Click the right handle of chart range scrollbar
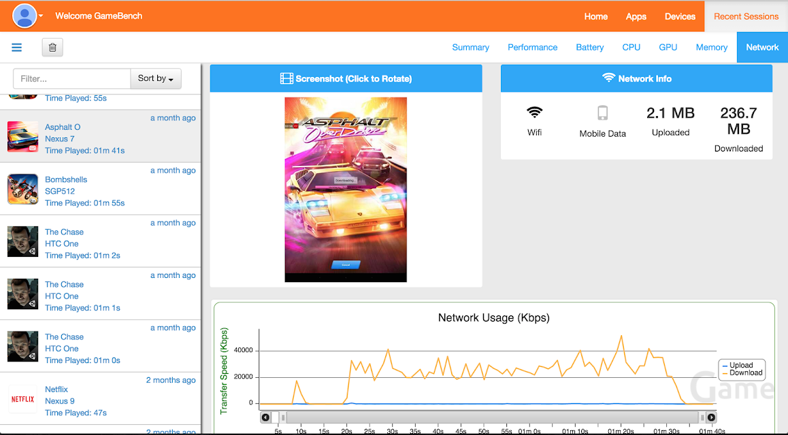 (702, 417)
